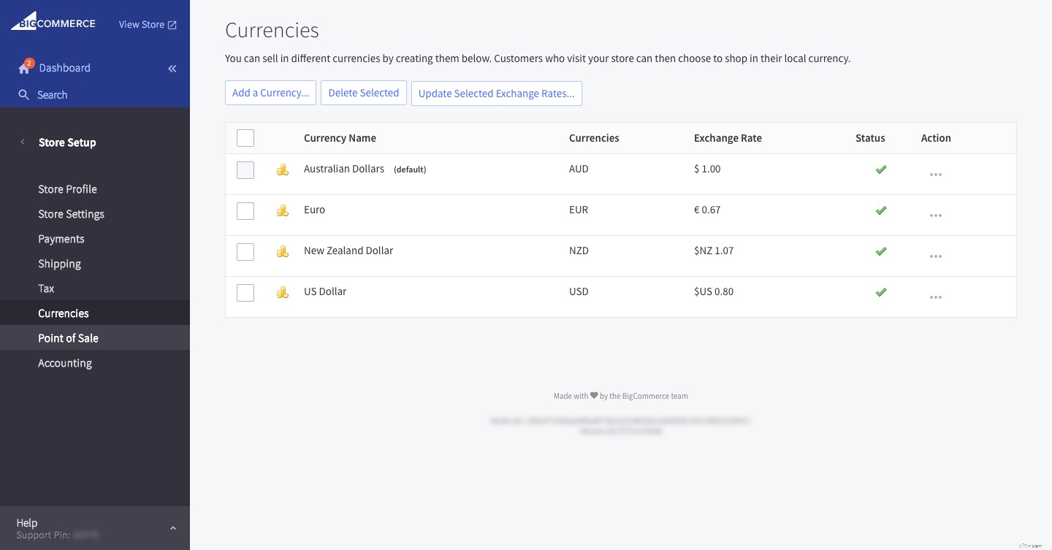The height and width of the screenshot is (550, 1052).
Task: Open the action menu for Australian Dollars
Action: [x=936, y=175]
